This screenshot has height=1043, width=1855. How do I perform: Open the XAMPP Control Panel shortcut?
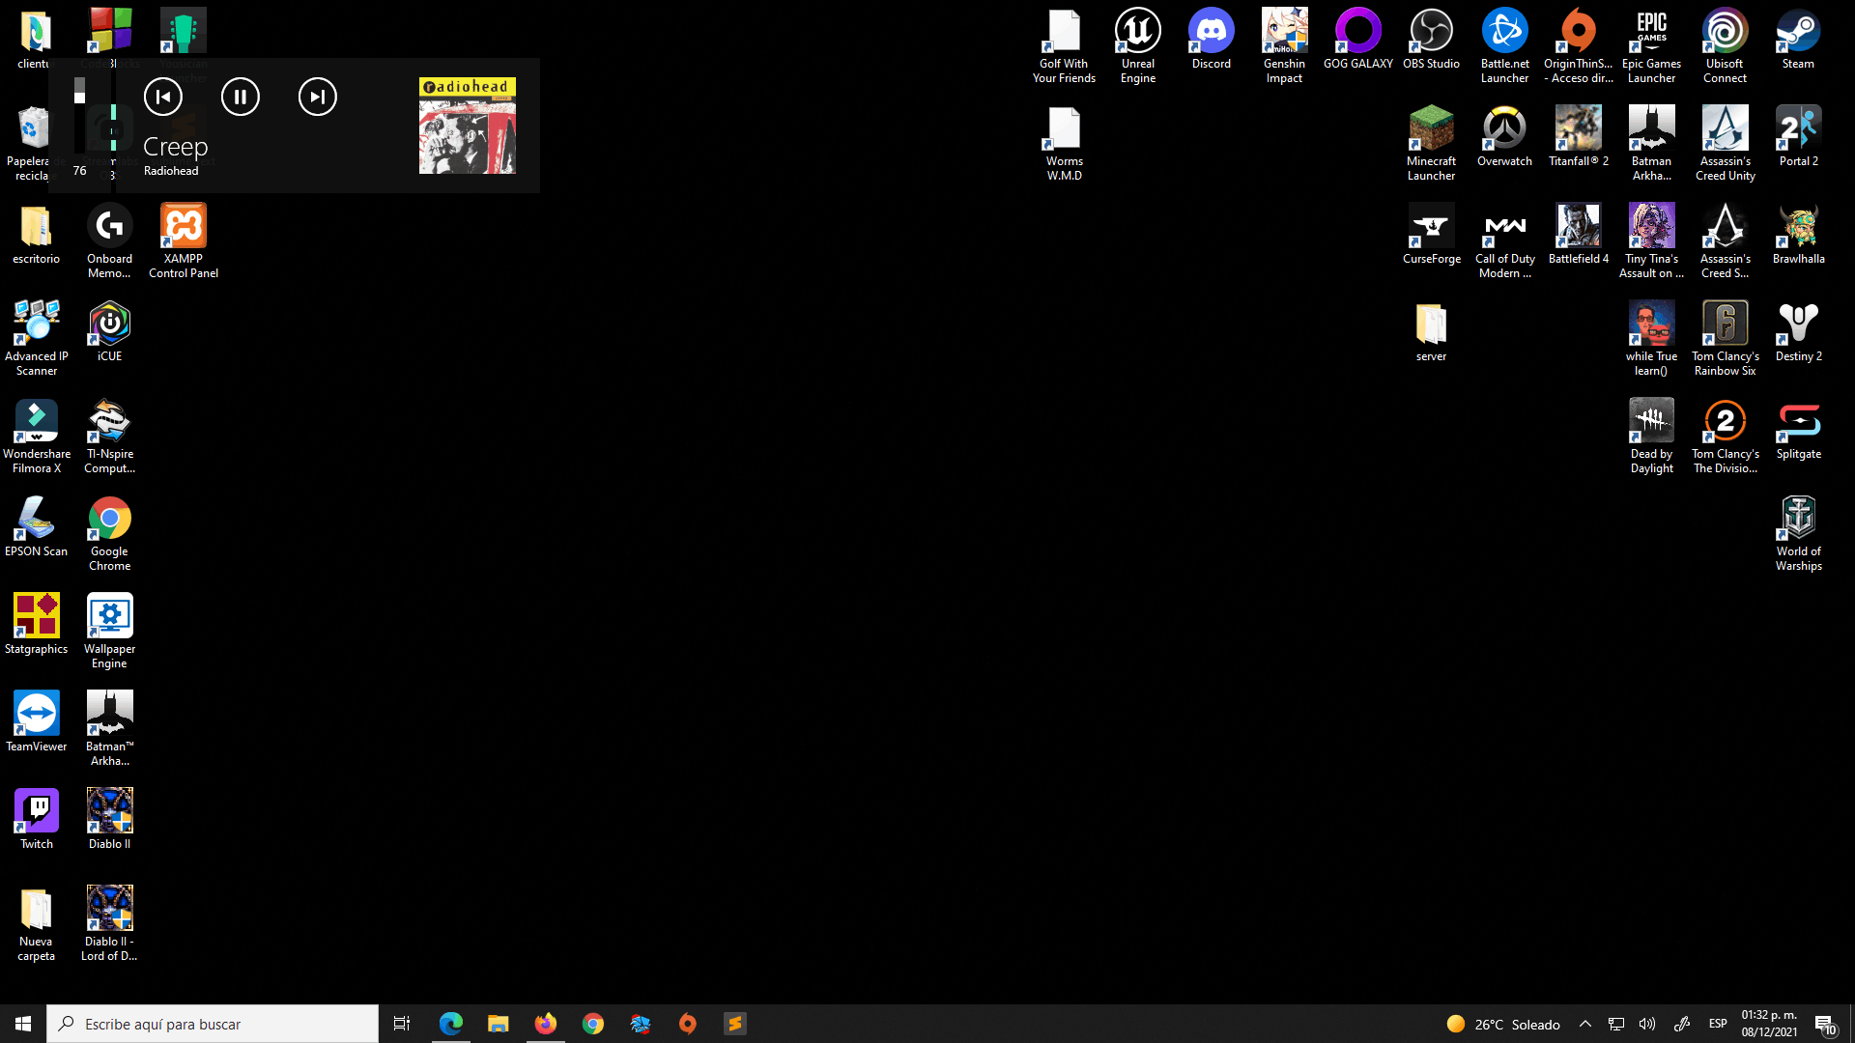tap(184, 240)
